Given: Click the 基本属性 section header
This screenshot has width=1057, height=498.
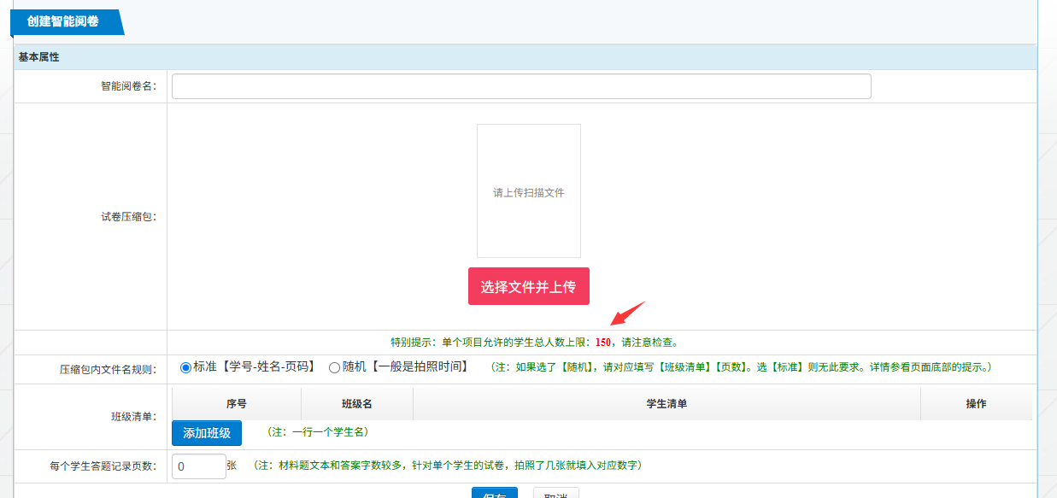Looking at the screenshot, I should click(38, 57).
